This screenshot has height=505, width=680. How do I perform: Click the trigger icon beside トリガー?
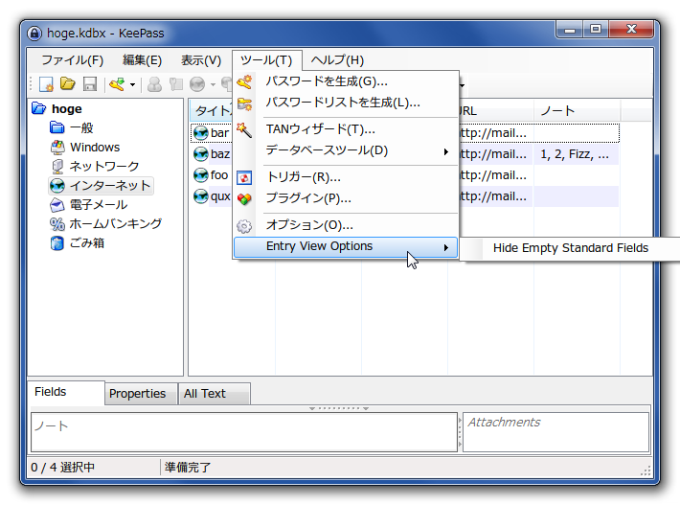[x=244, y=177]
